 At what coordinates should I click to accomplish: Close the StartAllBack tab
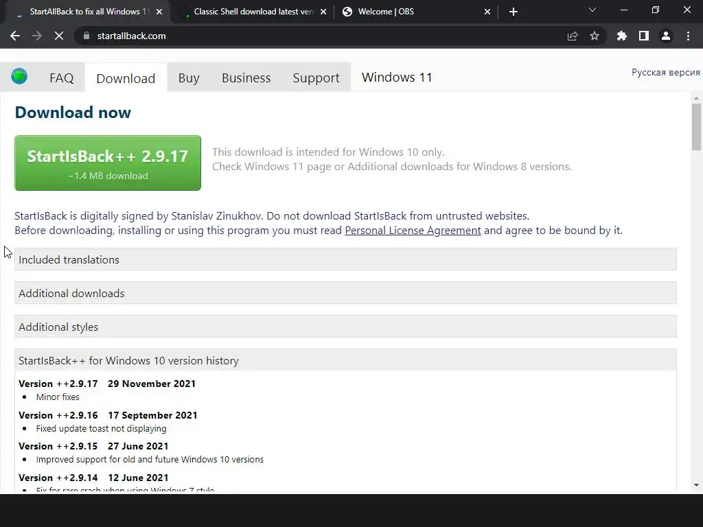pos(159,12)
